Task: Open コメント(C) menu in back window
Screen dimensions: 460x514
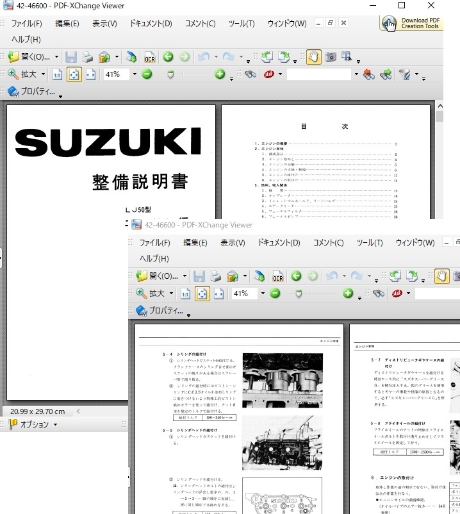Action: point(200,24)
